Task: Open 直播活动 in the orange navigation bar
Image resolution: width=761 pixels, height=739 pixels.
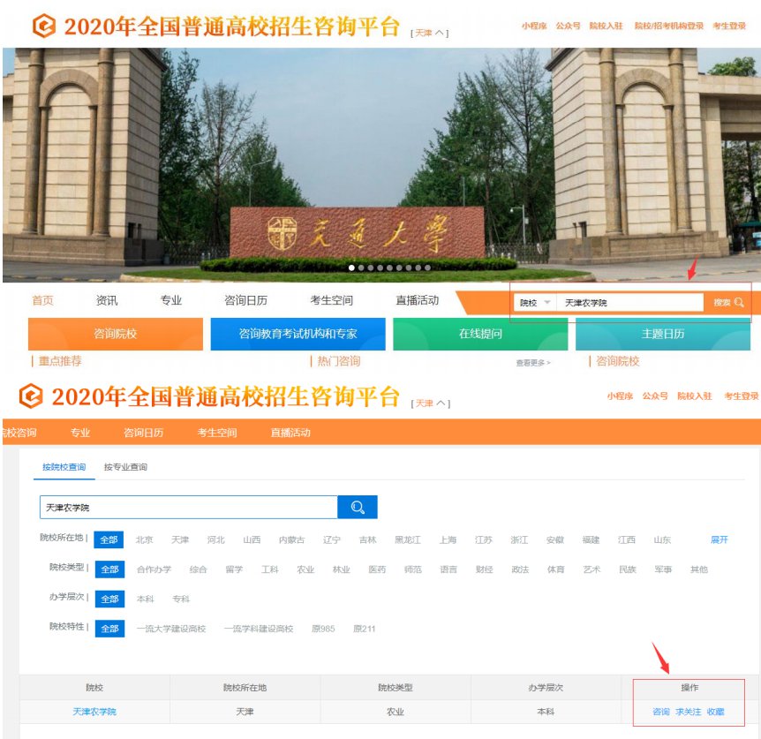Action: 290,433
